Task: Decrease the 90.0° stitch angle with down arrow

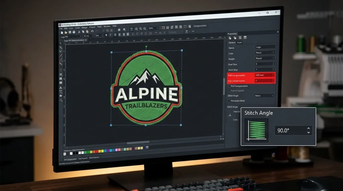Action: coord(308,133)
